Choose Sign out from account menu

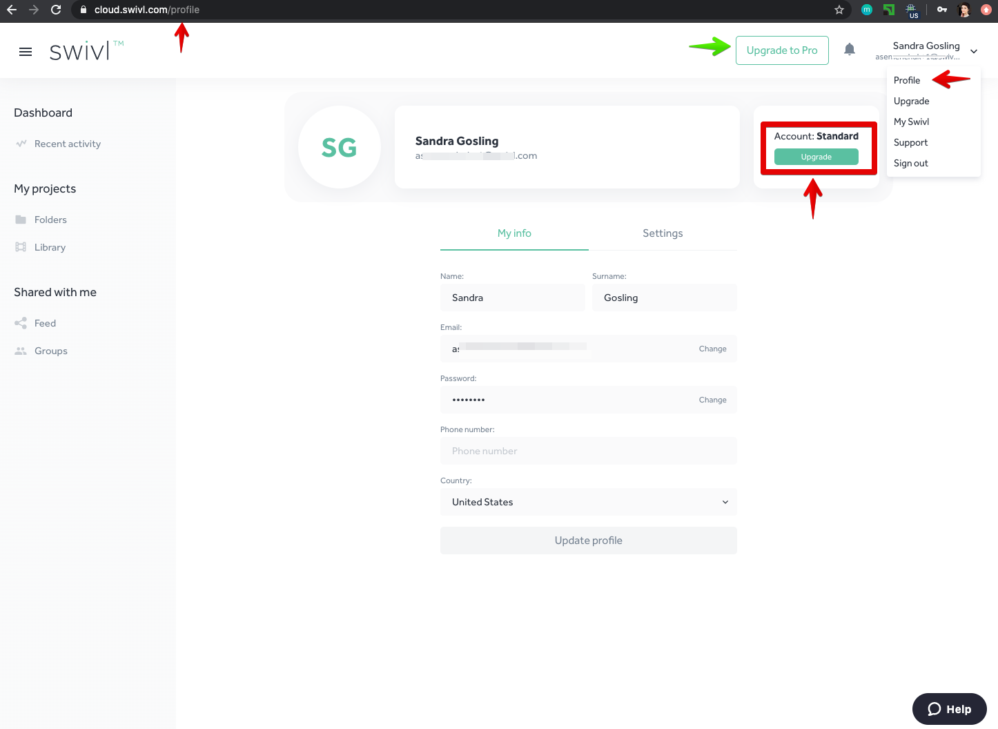[x=910, y=163]
